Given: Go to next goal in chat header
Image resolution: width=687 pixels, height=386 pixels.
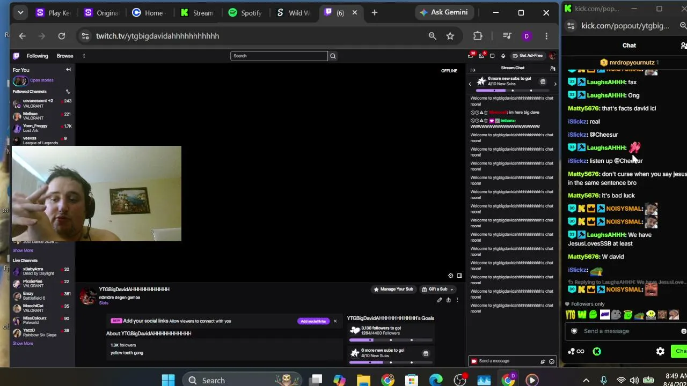Looking at the screenshot, I should [x=555, y=84].
